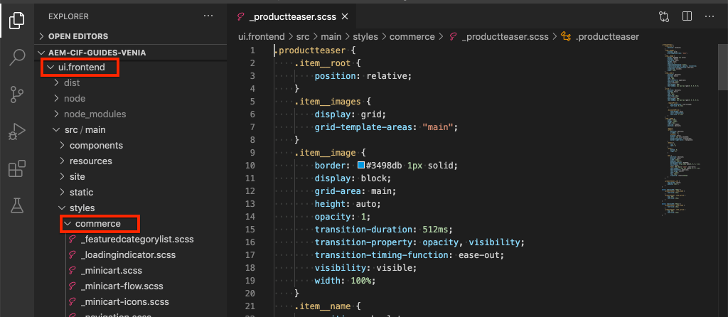Click the ".item__name {" selector line
Image resolution: width=728 pixels, height=317 pixels.
327,306
